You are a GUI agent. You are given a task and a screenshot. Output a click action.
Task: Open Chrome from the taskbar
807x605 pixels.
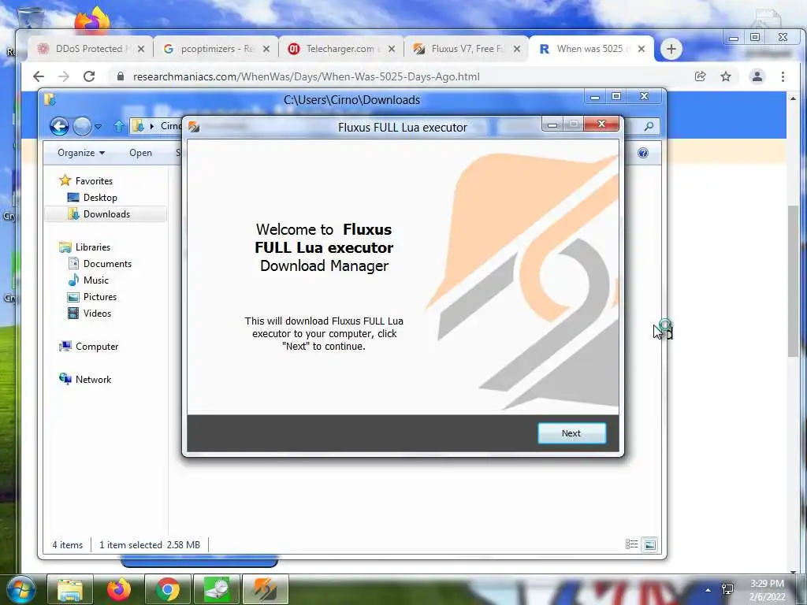(x=167, y=589)
